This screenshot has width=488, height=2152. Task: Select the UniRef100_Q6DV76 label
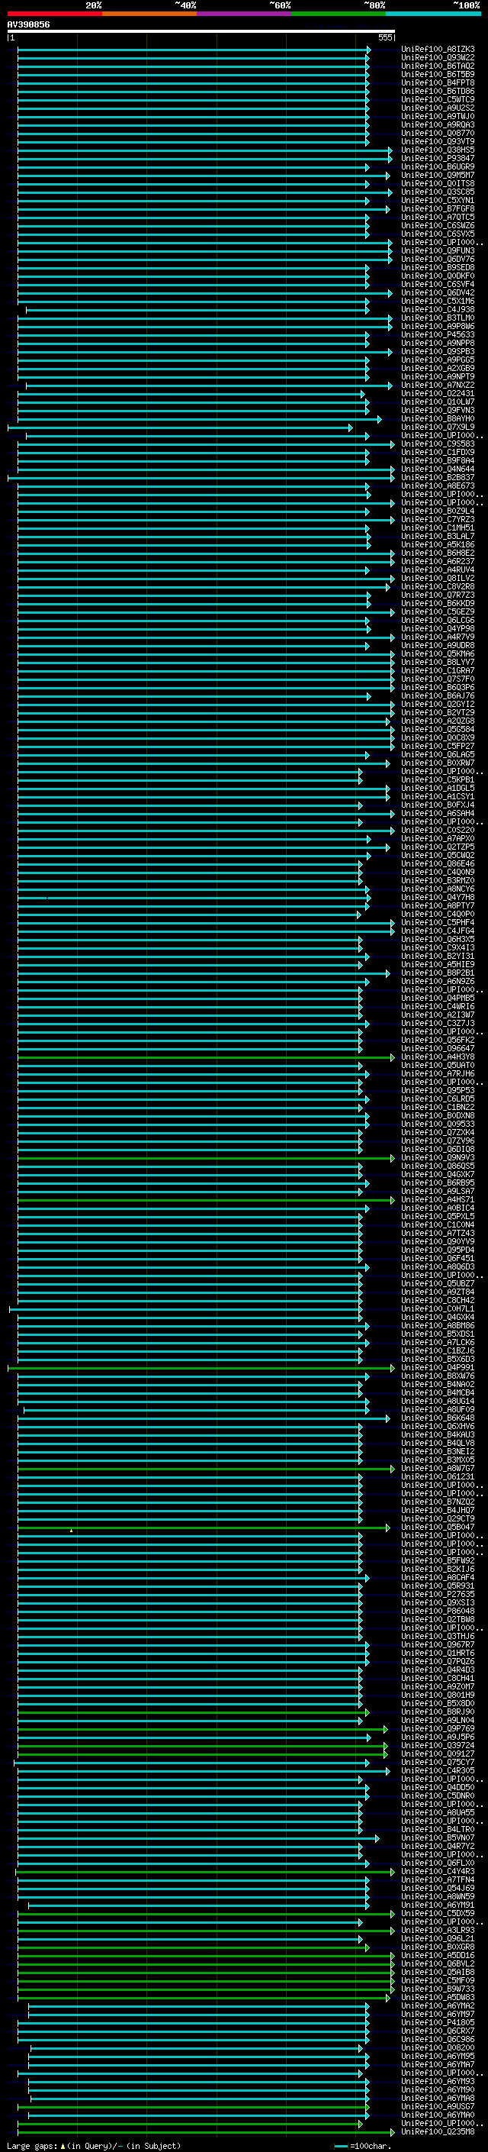[x=438, y=259]
